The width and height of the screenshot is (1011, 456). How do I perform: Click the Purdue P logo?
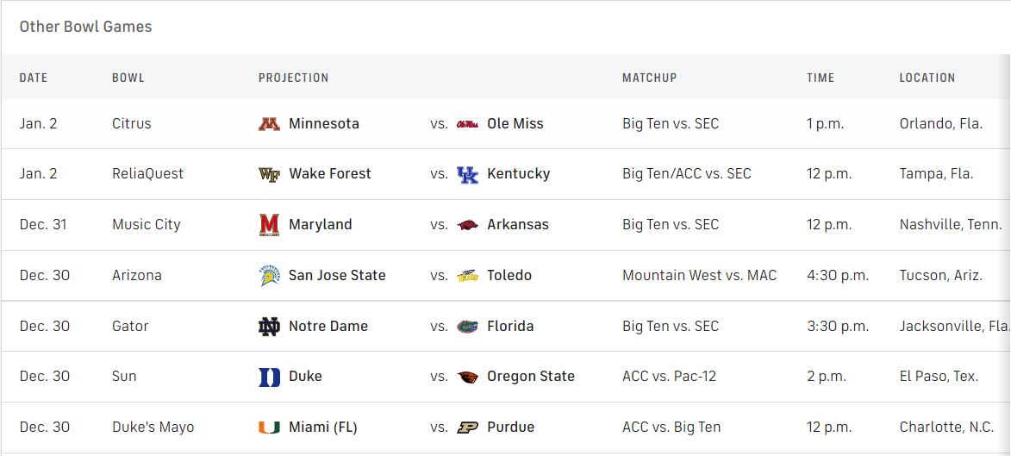tap(467, 427)
